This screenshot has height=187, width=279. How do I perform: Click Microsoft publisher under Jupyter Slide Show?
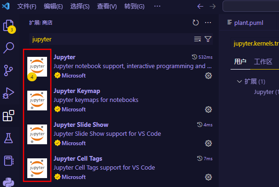click(x=74, y=143)
